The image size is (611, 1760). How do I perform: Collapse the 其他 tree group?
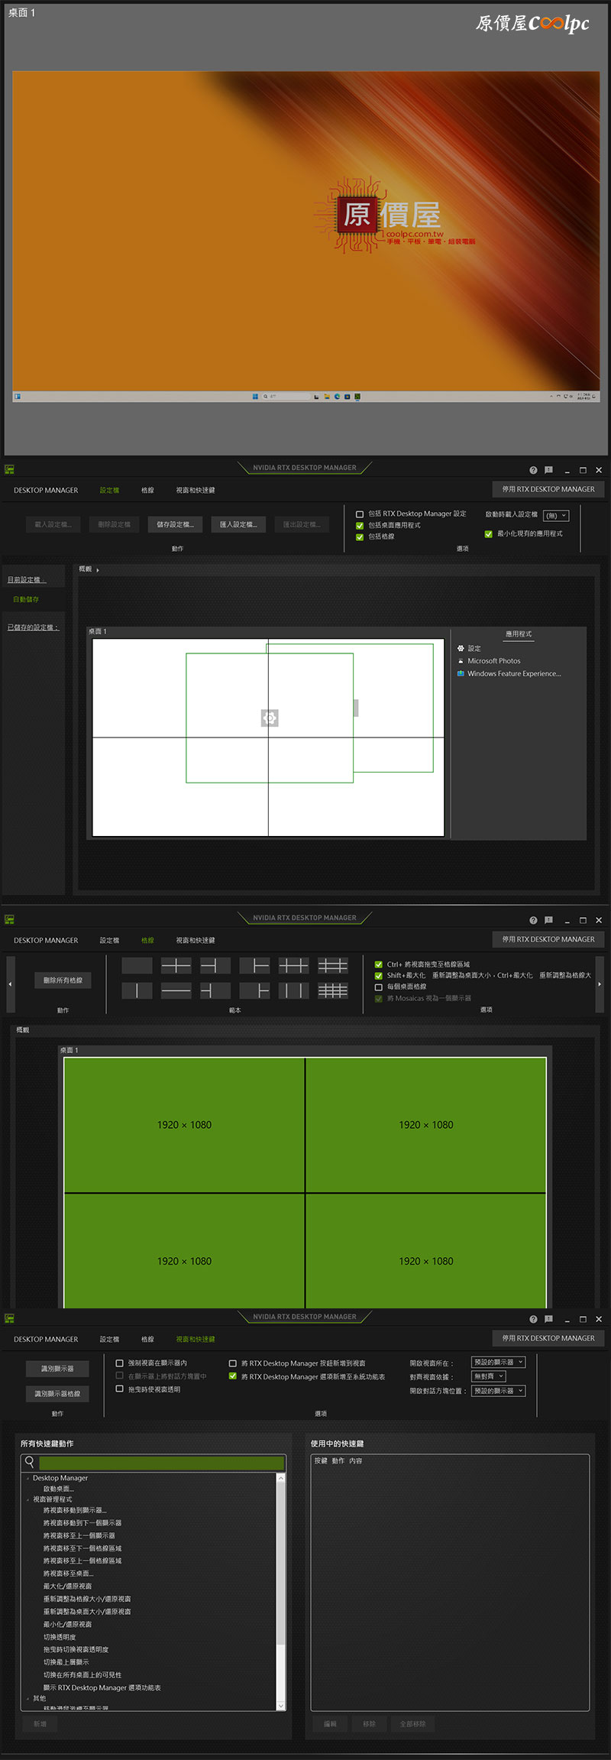tap(28, 1699)
